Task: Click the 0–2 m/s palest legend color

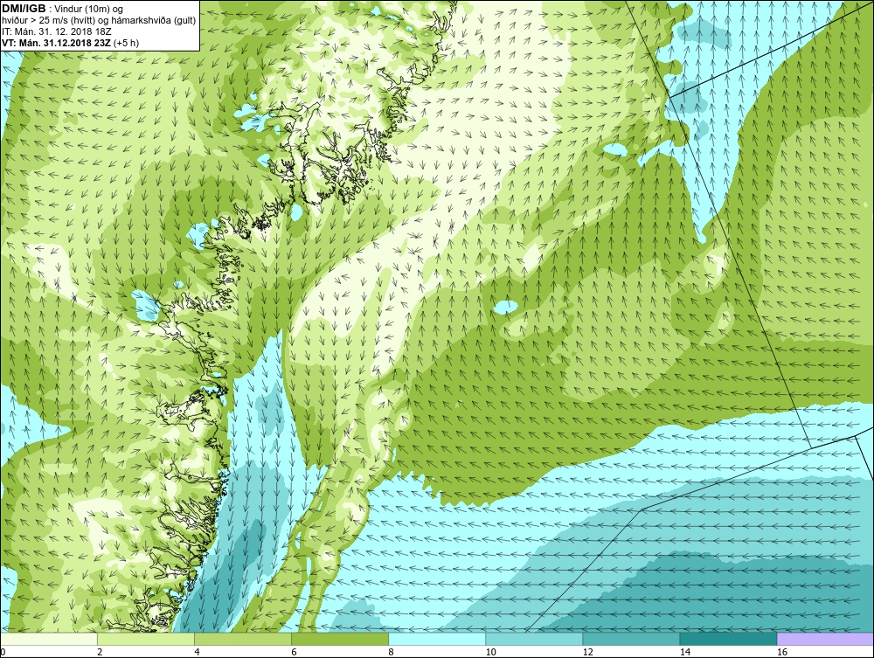Action: (x=48, y=639)
